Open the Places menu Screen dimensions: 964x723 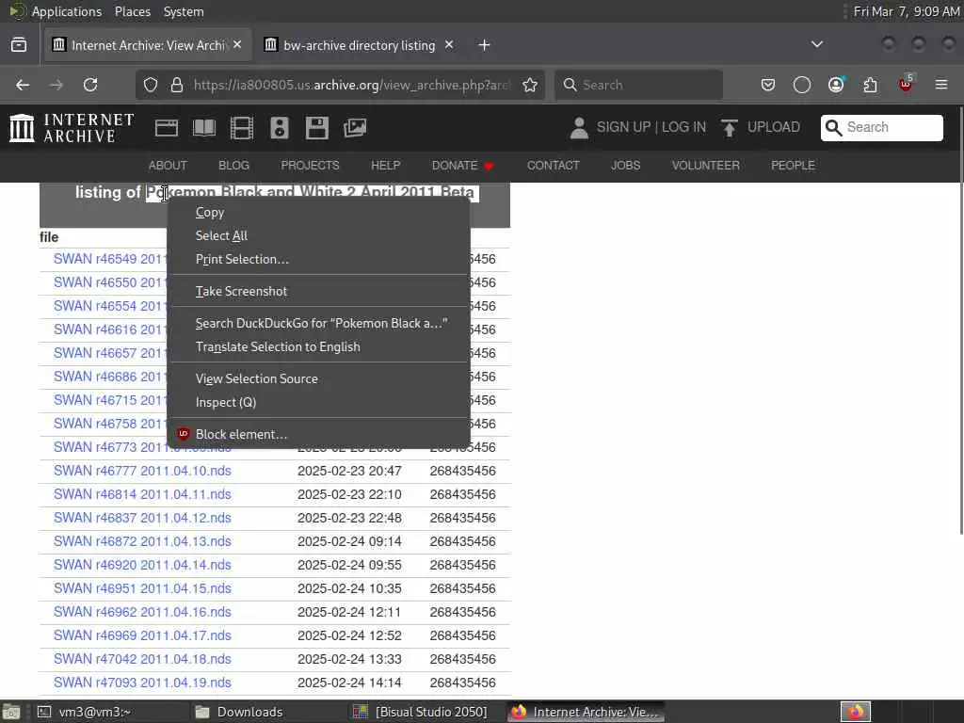(x=132, y=11)
